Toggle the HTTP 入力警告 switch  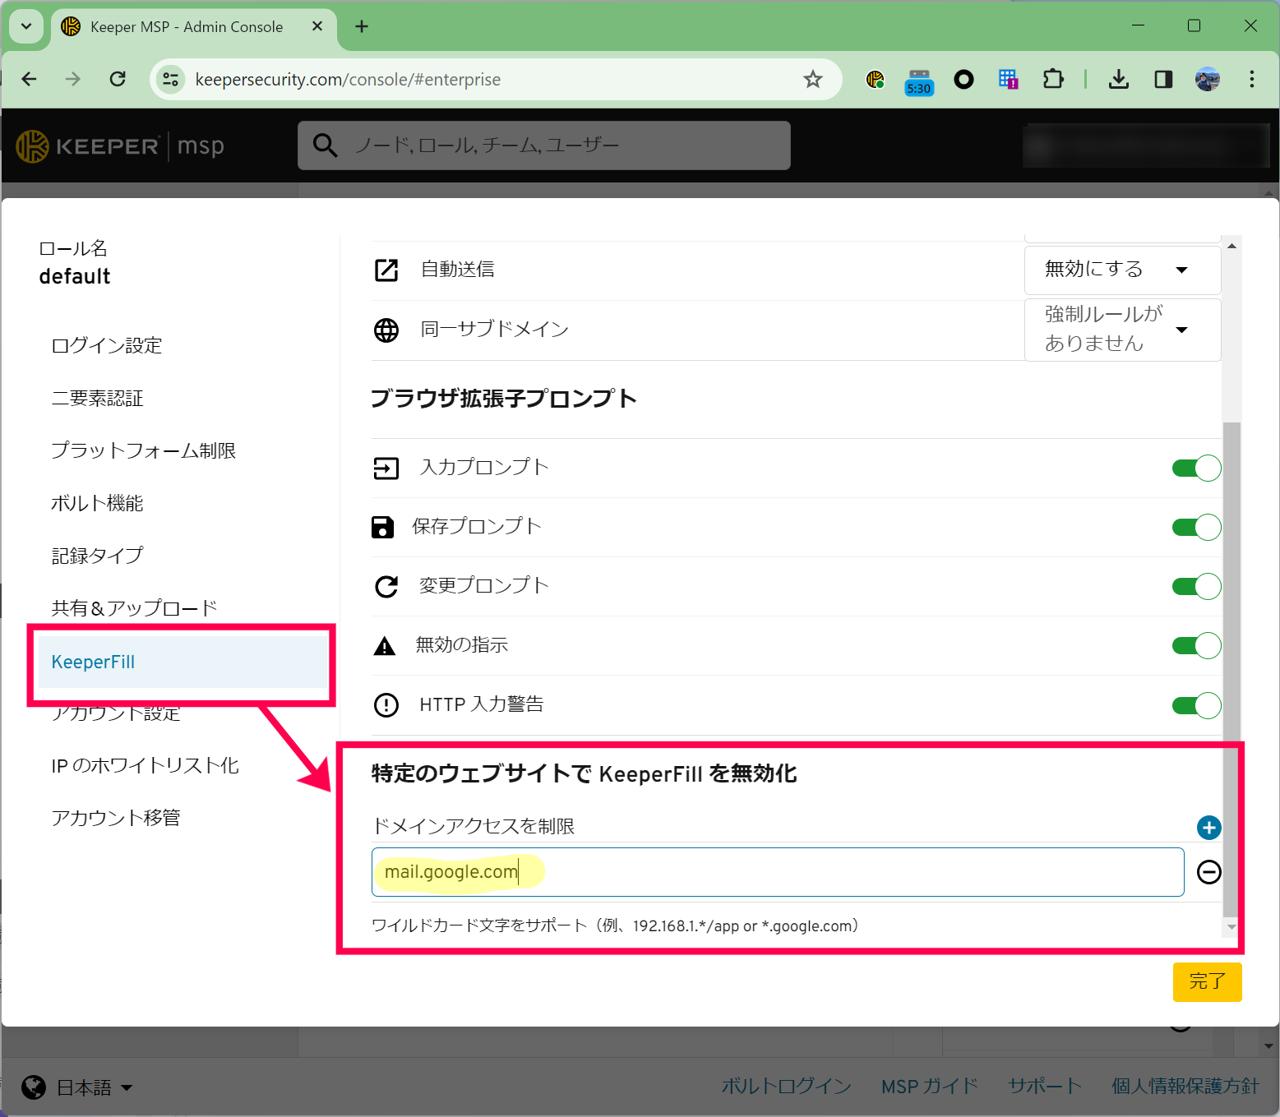[1196, 705]
